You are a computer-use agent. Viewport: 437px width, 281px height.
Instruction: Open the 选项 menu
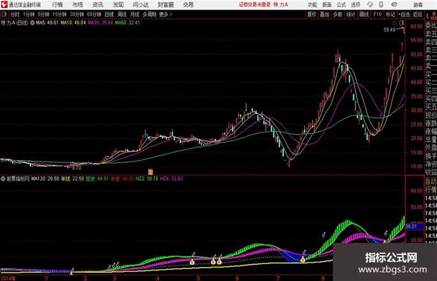pyautogui.click(x=356, y=5)
